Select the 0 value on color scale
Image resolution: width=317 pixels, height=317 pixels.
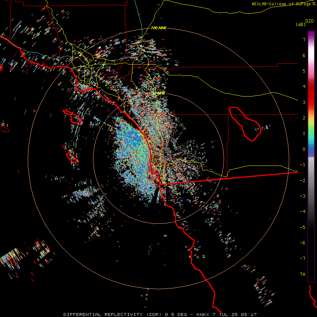point(304,149)
